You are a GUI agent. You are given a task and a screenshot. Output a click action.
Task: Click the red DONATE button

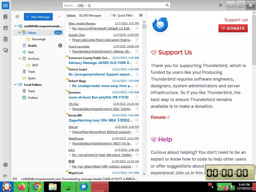coord(233,28)
